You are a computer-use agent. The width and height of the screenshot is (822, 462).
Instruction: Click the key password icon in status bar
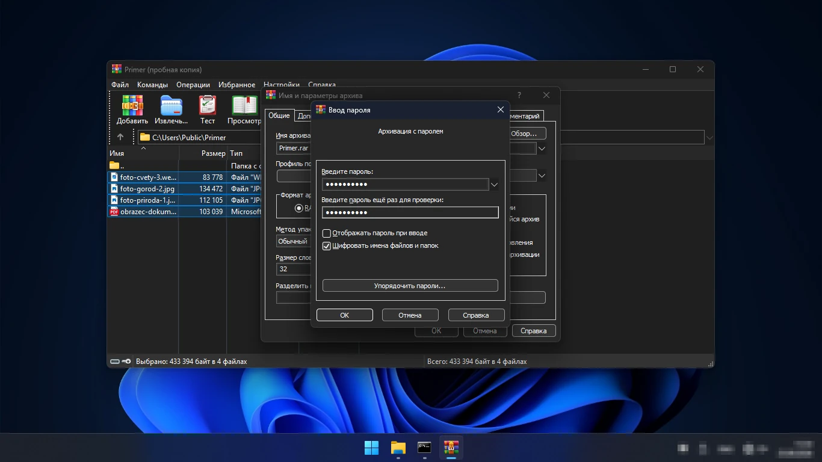(126, 362)
